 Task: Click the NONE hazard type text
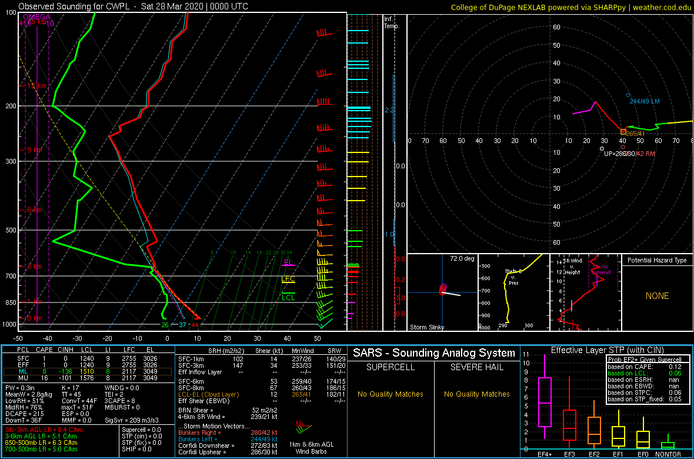[x=657, y=296]
